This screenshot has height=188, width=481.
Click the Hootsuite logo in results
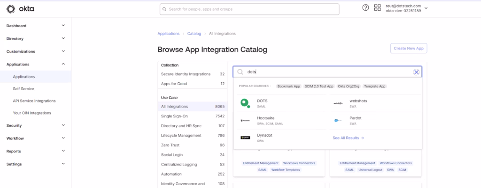[x=245, y=121]
